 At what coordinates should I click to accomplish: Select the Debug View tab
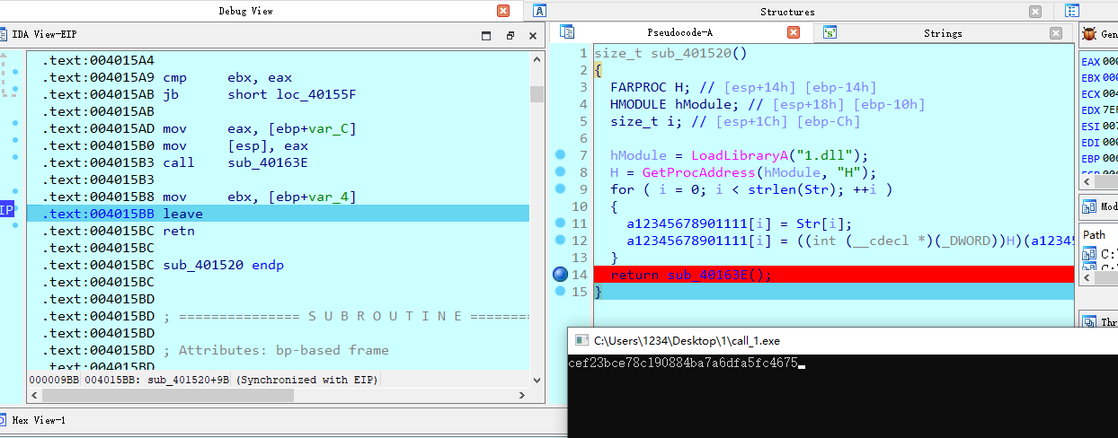click(x=245, y=11)
